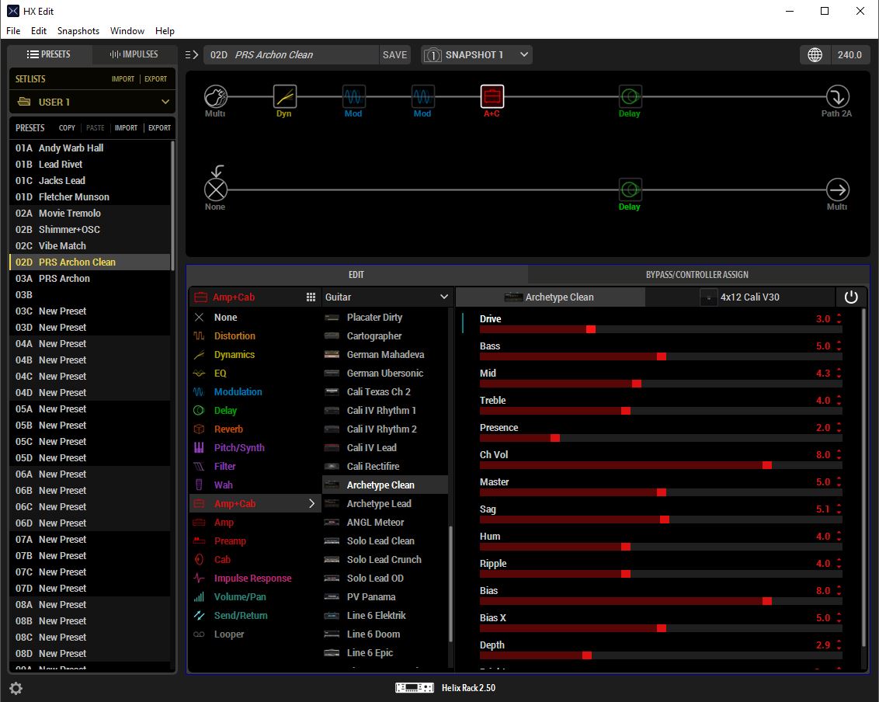Select the Multi output block on lower path
The height and width of the screenshot is (702, 879).
coord(837,189)
